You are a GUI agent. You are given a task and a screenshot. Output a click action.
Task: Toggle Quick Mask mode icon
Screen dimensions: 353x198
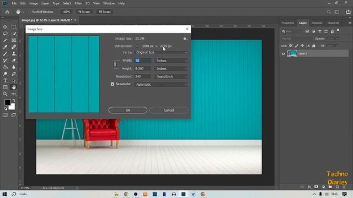coord(5,115)
